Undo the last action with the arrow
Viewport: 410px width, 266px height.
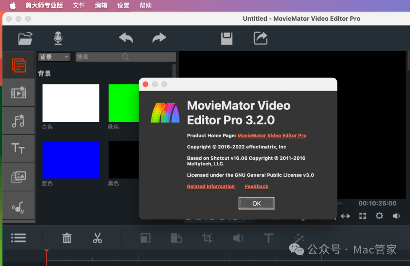tap(126, 38)
